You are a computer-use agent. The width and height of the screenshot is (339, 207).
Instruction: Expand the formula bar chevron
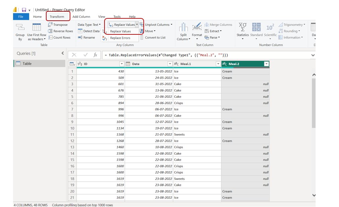(313, 55)
